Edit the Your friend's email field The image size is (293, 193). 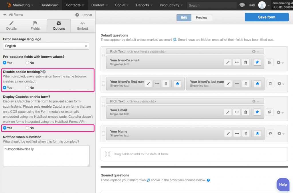click(x=228, y=62)
